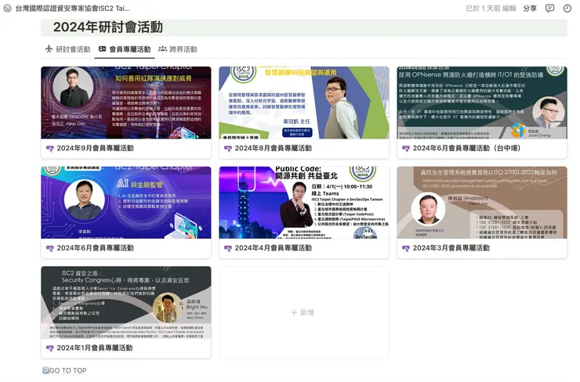Open the page history clock icon
580x382 pixels.
click(567, 8)
